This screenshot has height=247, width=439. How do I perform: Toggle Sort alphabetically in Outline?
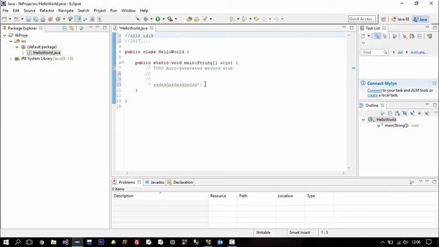pyautogui.click(x=397, y=113)
